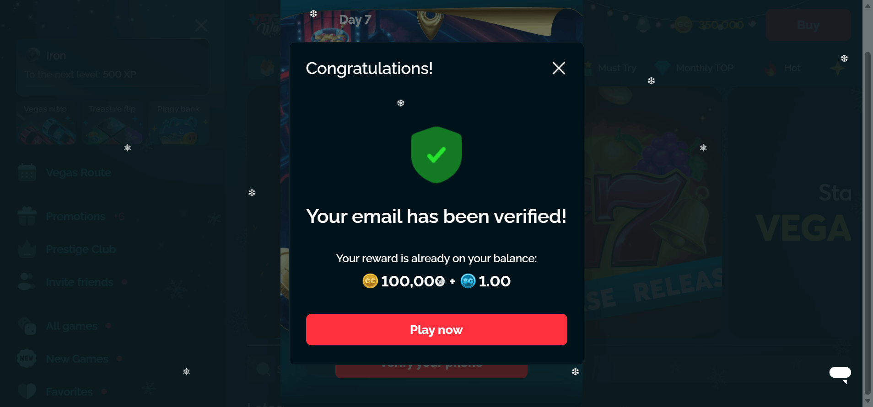Switch to the Monthly TOP tab

click(x=705, y=68)
